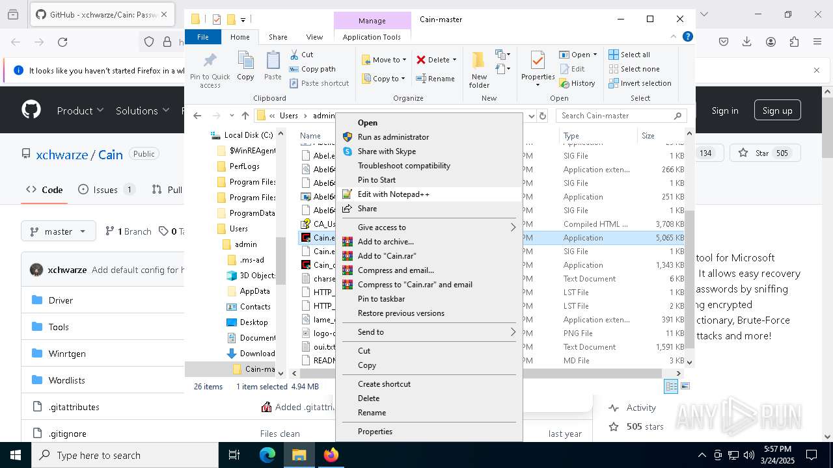
Task: Select Local Disk (C:) in tree
Action: tap(242, 135)
